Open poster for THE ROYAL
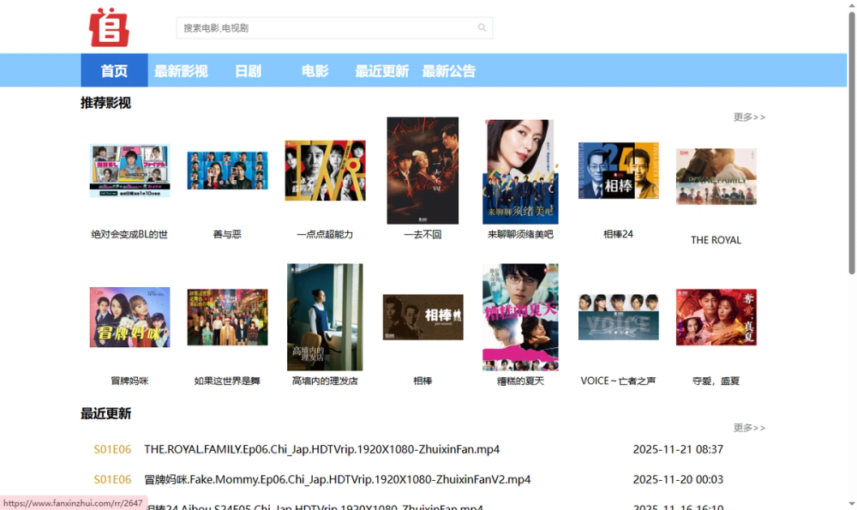This screenshot has height=510, width=857. click(716, 176)
